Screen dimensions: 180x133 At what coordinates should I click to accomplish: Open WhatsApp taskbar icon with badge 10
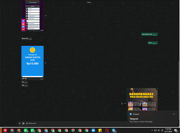pyautogui.click(x=26, y=130)
